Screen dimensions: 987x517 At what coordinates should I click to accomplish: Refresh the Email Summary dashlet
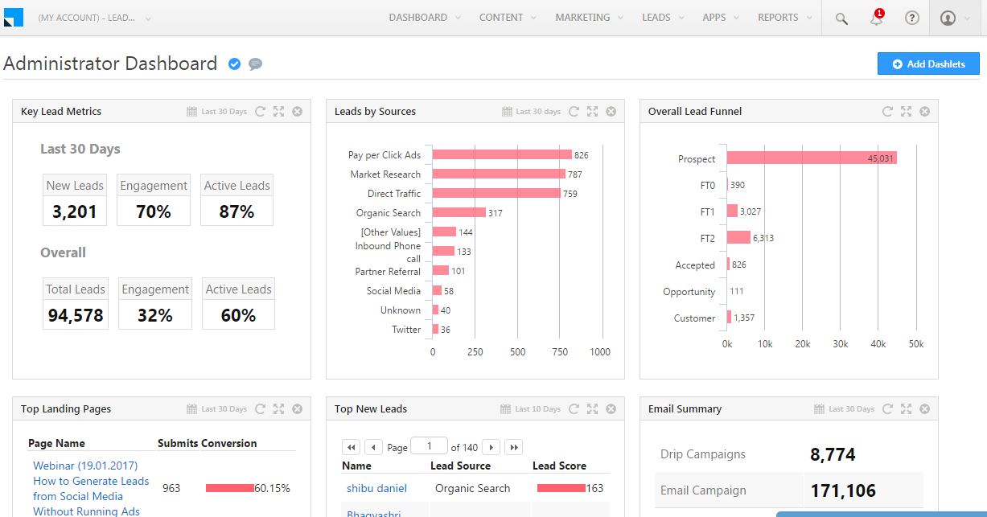[887, 409]
